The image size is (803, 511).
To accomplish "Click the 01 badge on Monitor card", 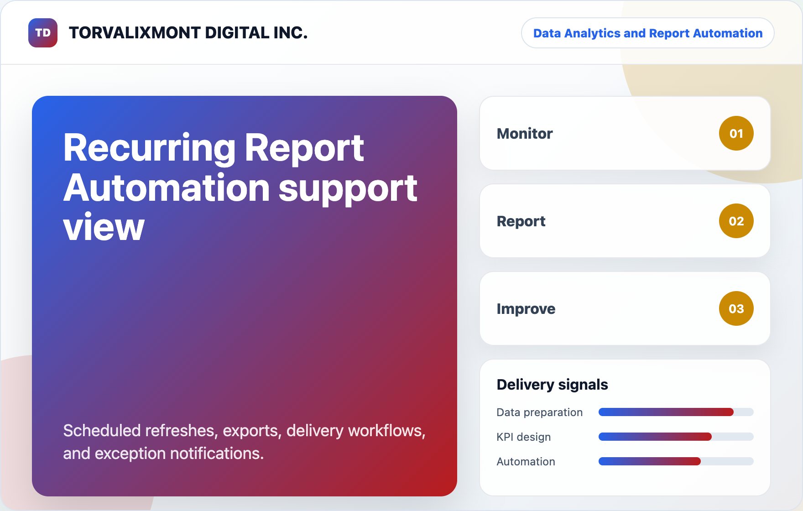I will click(x=736, y=133).
